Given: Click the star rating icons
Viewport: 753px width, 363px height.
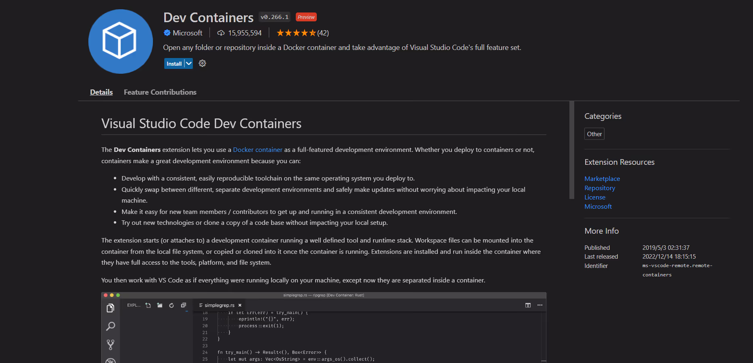Looking at the screenshot, I should tap(296, 33).
